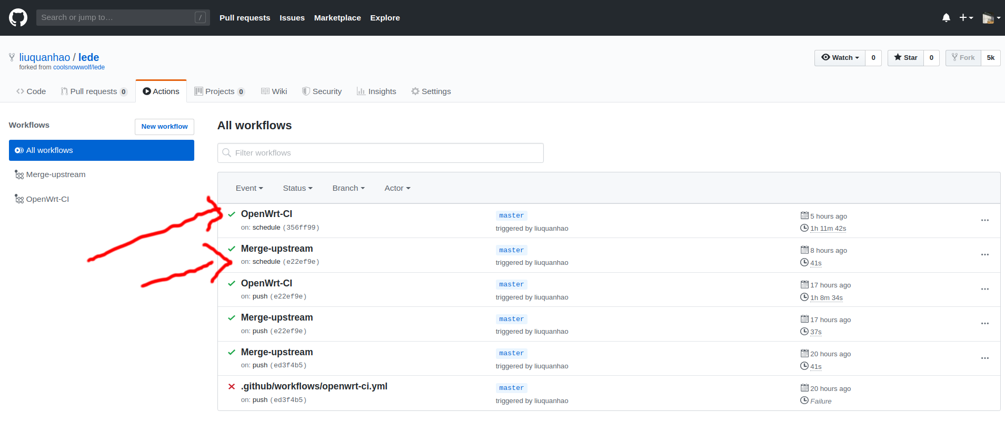
Task: Select the Actions tab
Action: tap(161, 91)
